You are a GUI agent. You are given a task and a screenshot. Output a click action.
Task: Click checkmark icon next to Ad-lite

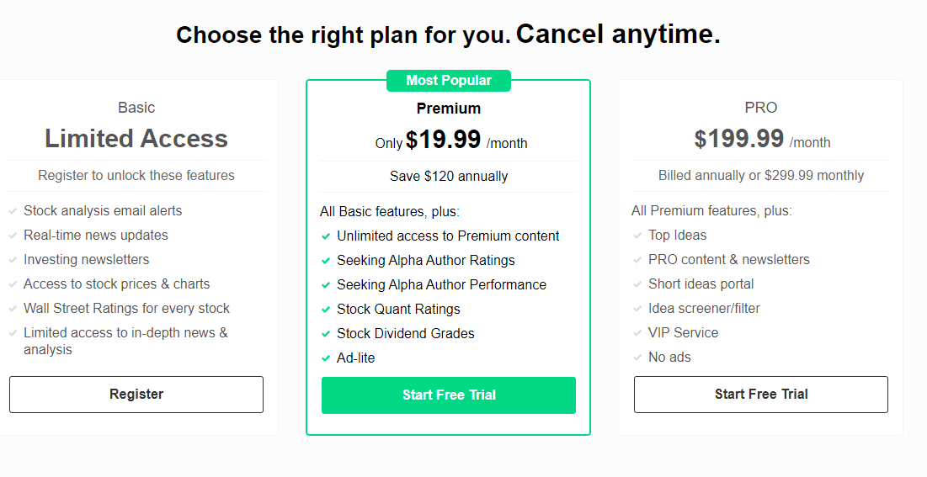click(x=326, y=358)
